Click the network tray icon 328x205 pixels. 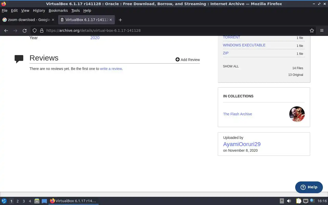click(x=305, y=201)
